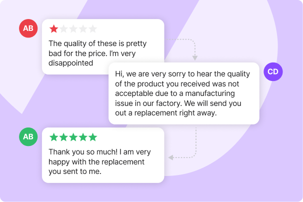Viewport: 303px width, 202px height.
Task: Click the fifth empty gray star
Action: [93, 29]
